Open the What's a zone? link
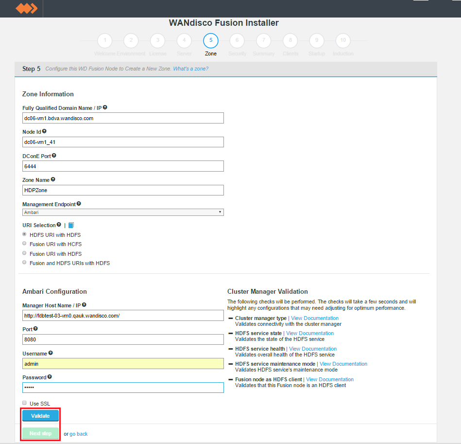The height and width of the screenshot is (444, 461). click(190, 69)
